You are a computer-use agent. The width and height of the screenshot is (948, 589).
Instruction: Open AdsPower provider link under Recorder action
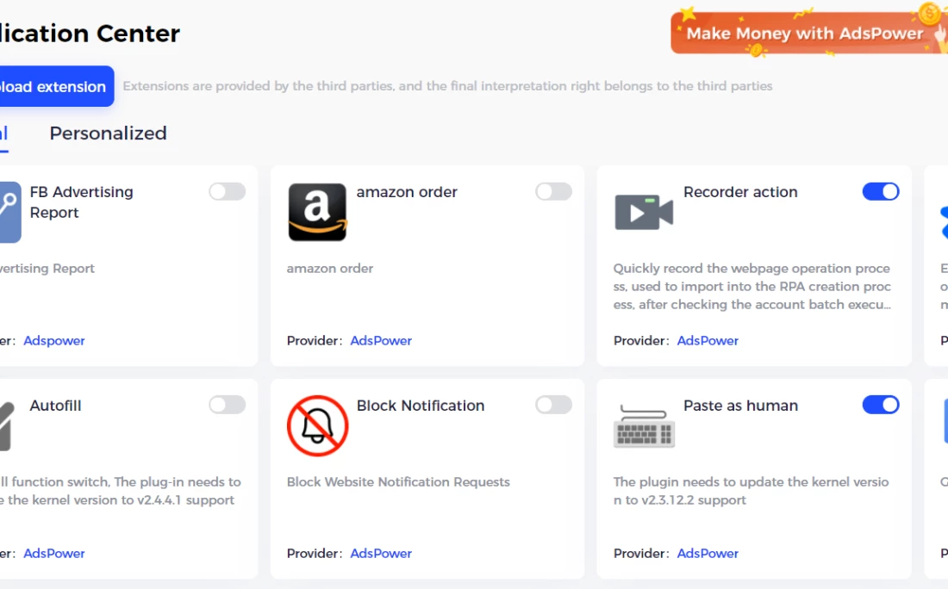(x=708, y=341)
